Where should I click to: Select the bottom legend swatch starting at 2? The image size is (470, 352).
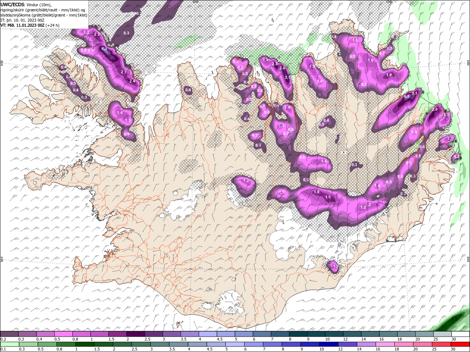click(x=122, y=344)
